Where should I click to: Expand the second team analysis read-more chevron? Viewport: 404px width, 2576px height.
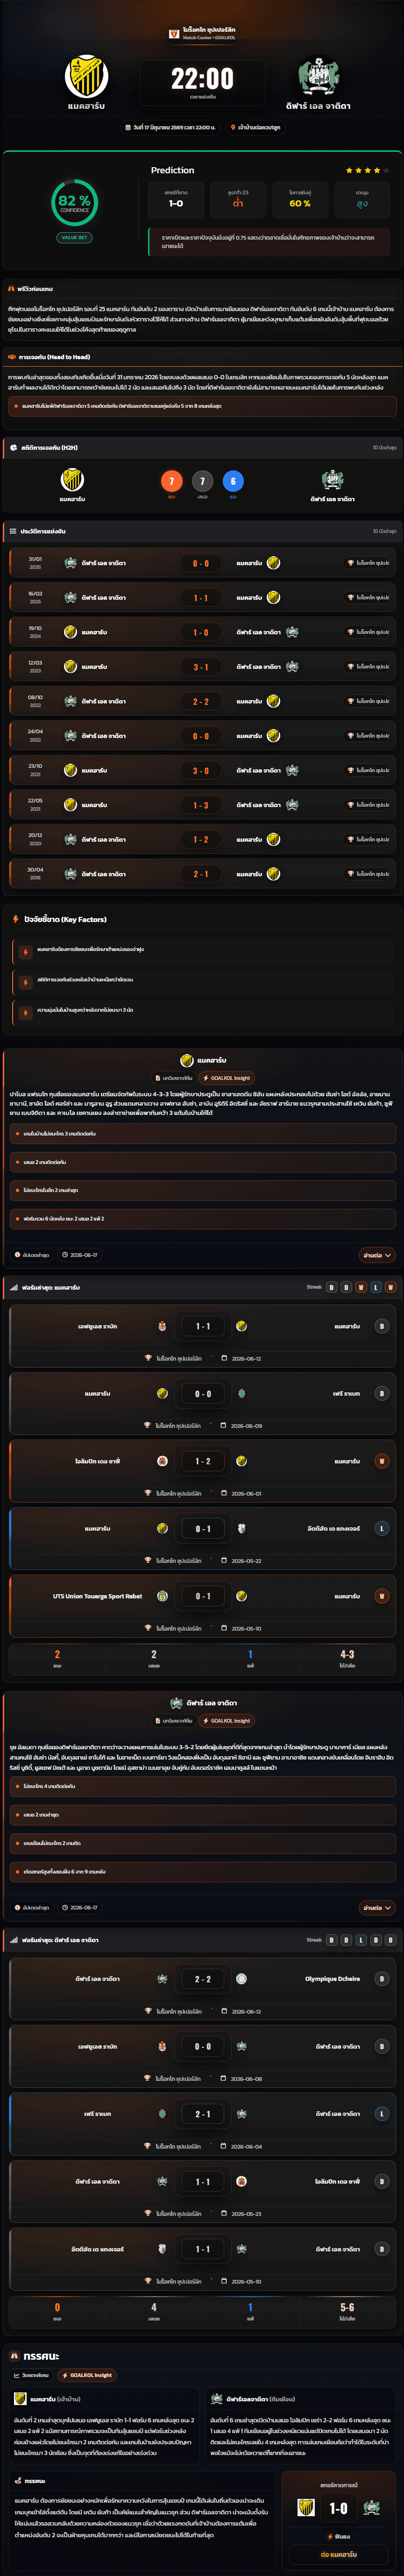(376, 1908)
